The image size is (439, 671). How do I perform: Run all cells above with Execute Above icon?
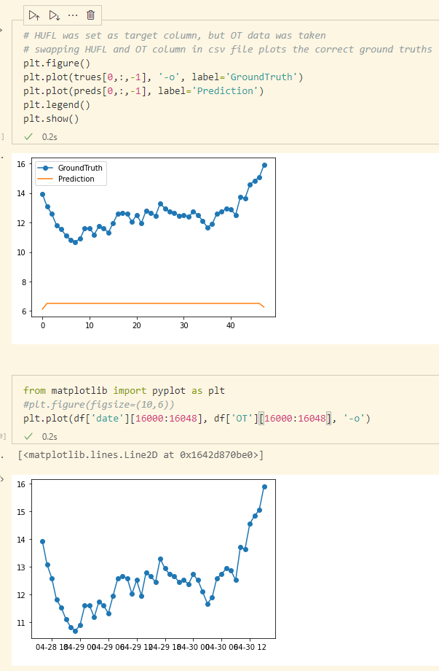34,15
